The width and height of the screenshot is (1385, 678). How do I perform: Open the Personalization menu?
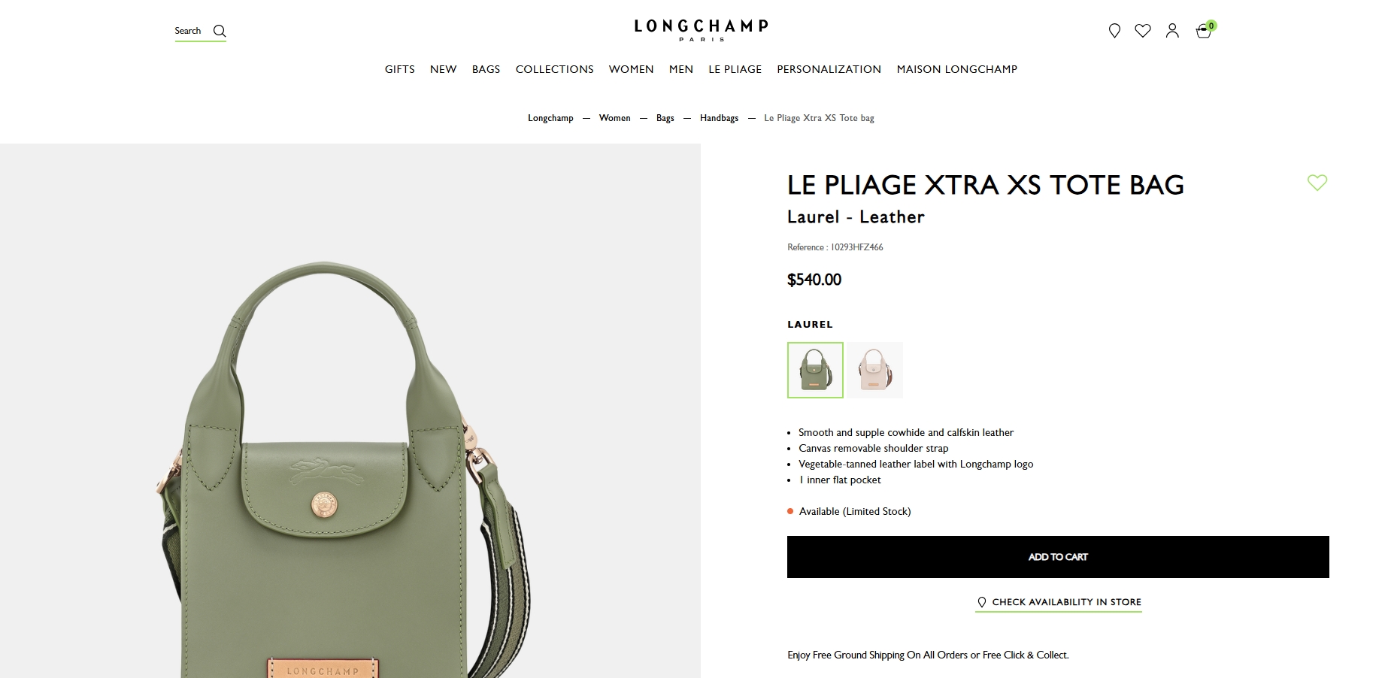click(829, 69)
